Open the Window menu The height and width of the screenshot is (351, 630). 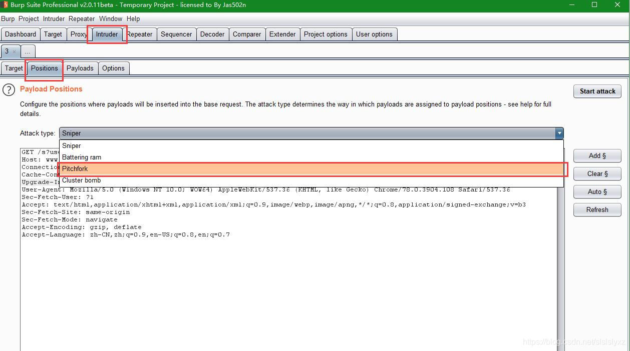[111, 18]
